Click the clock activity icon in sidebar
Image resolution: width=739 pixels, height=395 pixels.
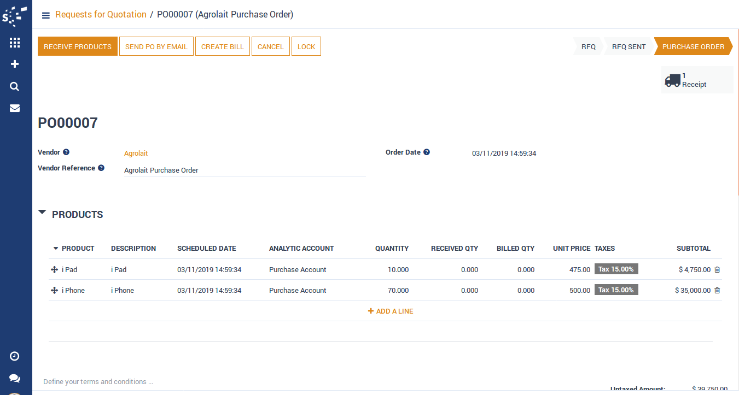click(x=15, y=356)
